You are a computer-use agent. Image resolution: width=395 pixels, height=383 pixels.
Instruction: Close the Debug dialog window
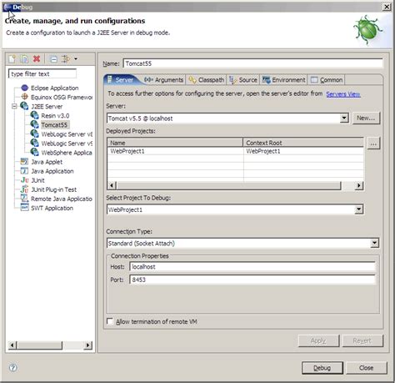pos(387,7)
